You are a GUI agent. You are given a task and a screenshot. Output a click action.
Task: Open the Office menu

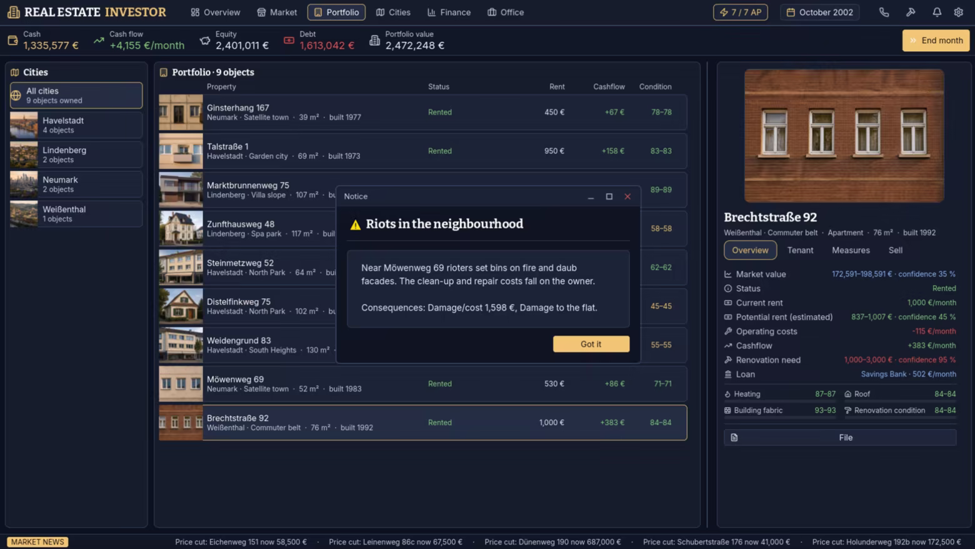[x=506, y=13]
